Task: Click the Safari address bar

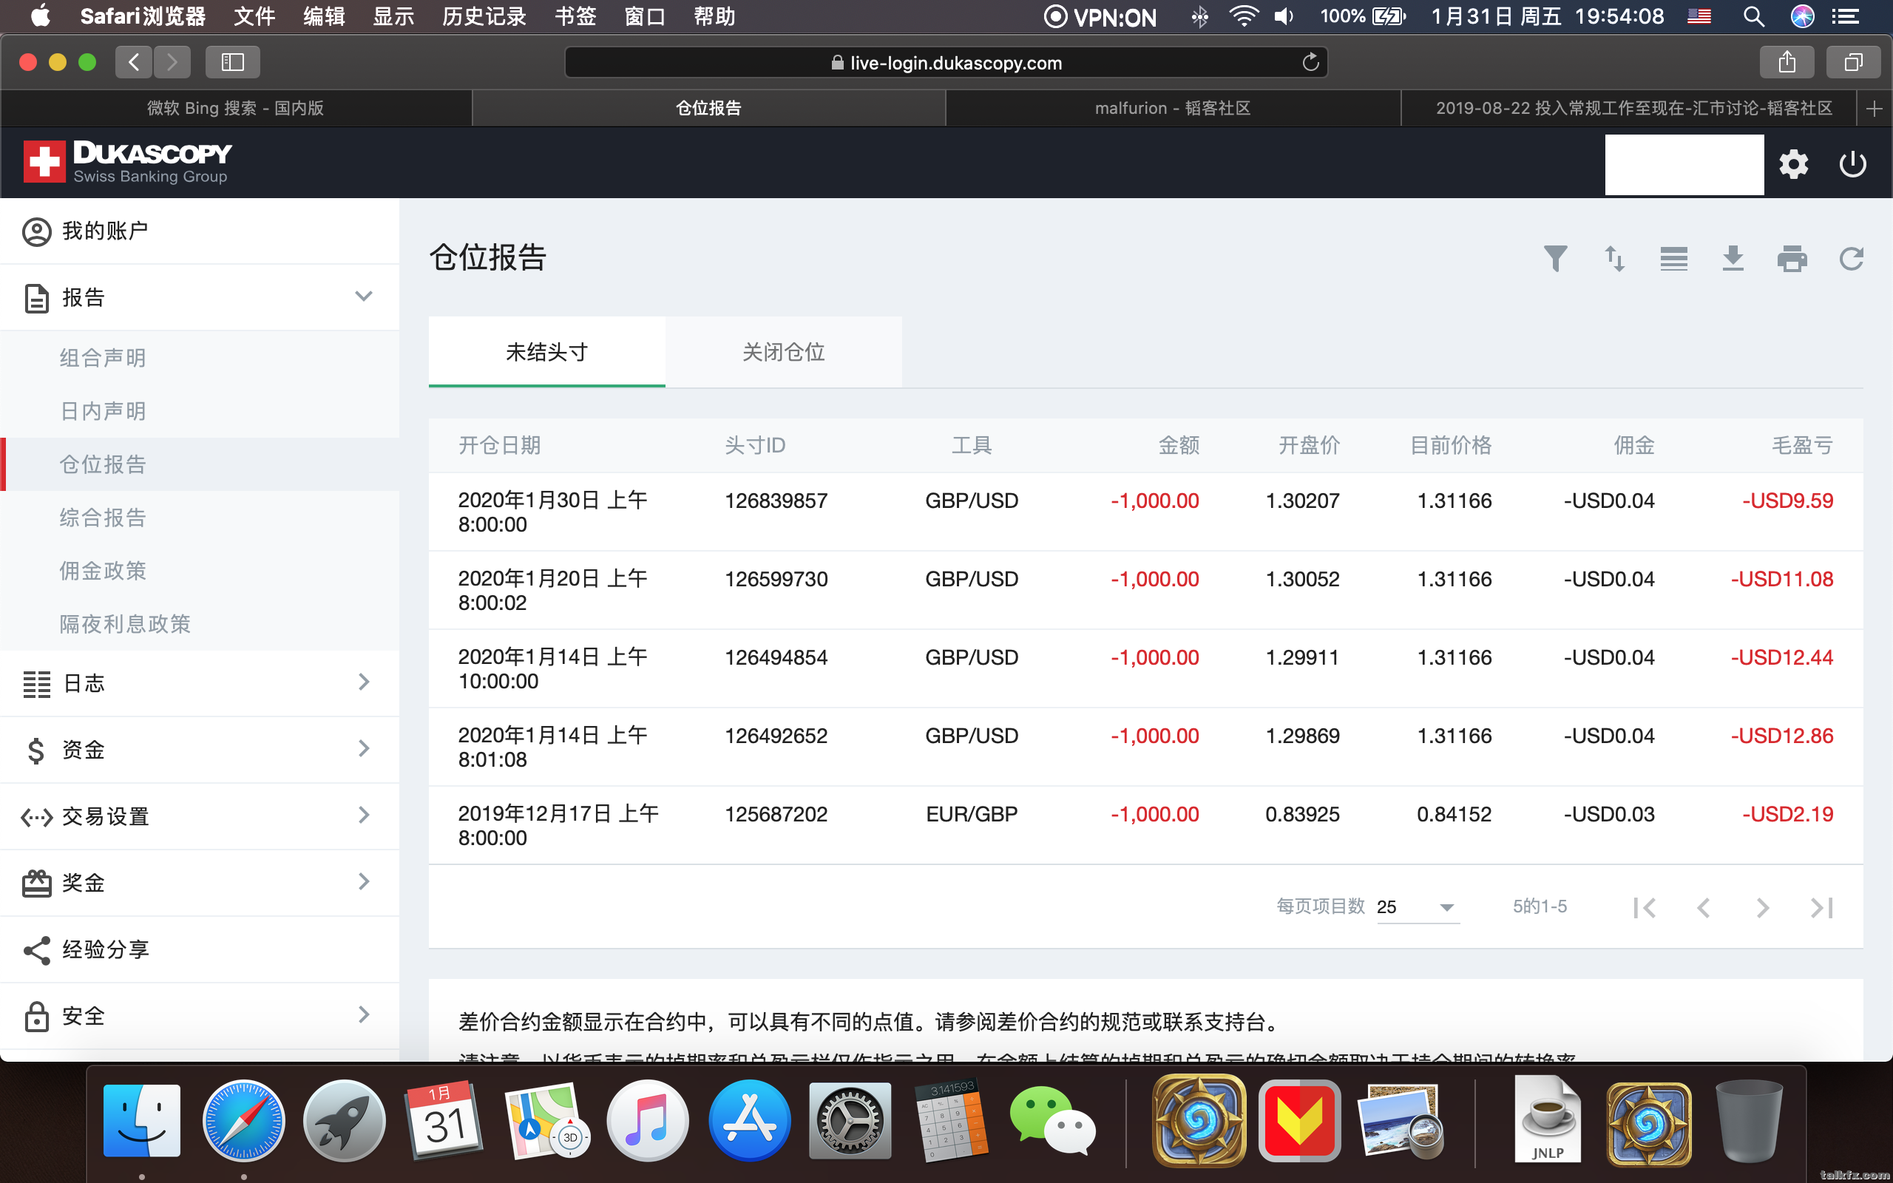Action: 946,63
